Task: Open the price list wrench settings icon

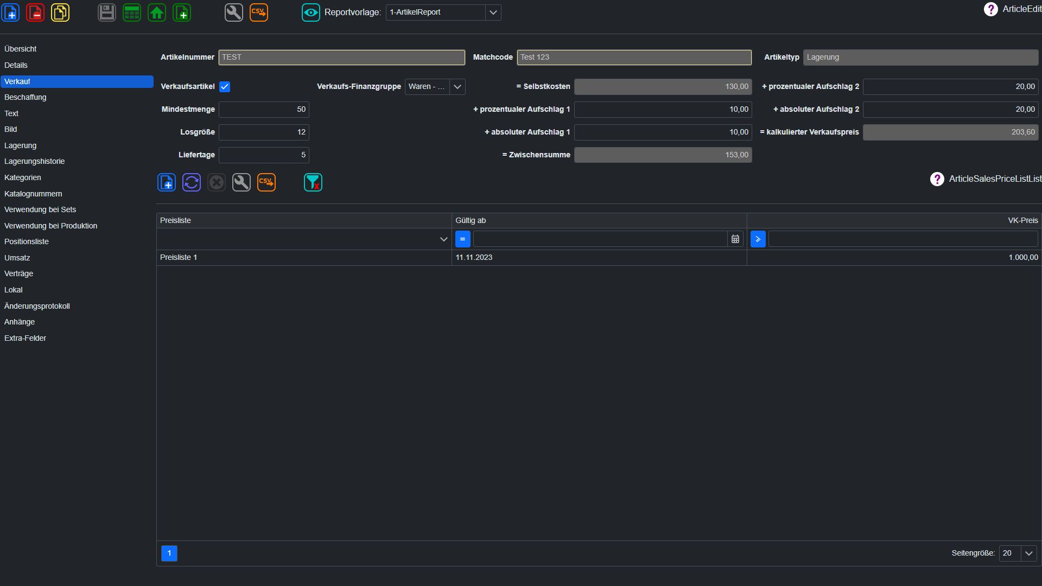Action: (x=242, y=182)
